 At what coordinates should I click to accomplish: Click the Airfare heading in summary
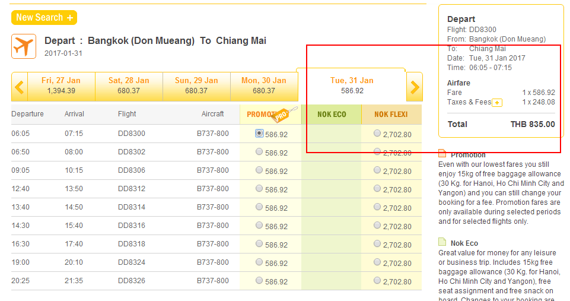pyautogui.click(x=458, y=83)
